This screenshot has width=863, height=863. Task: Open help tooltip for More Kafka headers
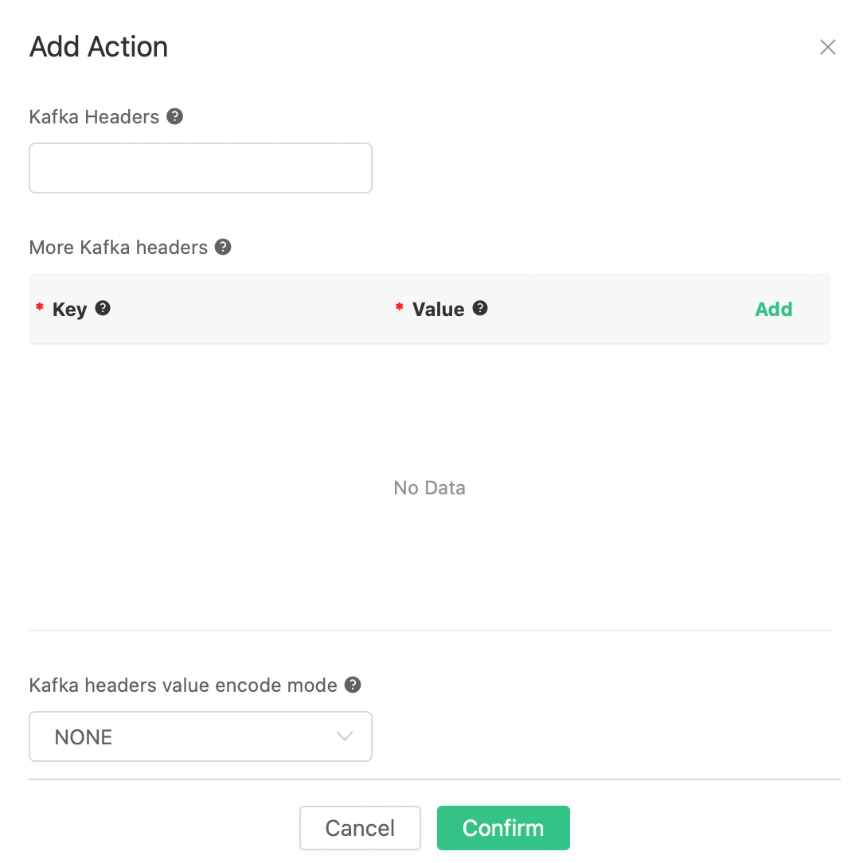224,247
